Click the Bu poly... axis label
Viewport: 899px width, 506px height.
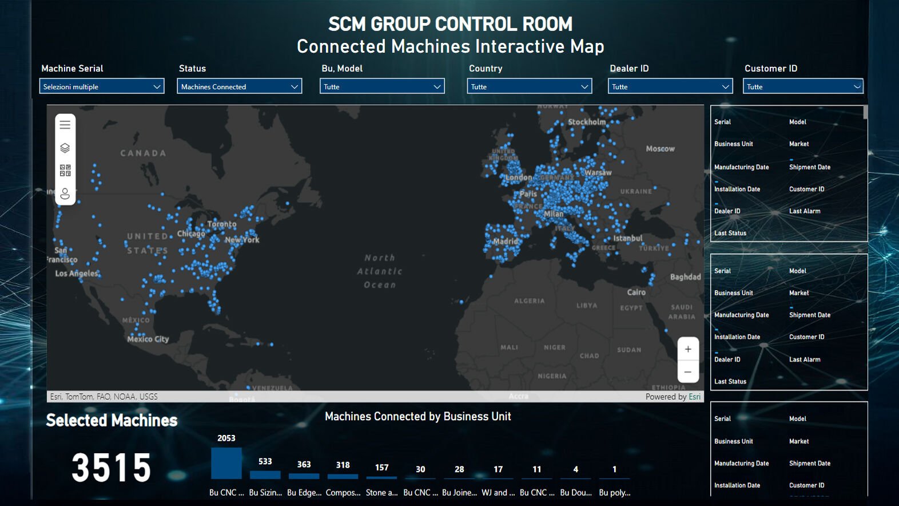(x=615, y=493)
